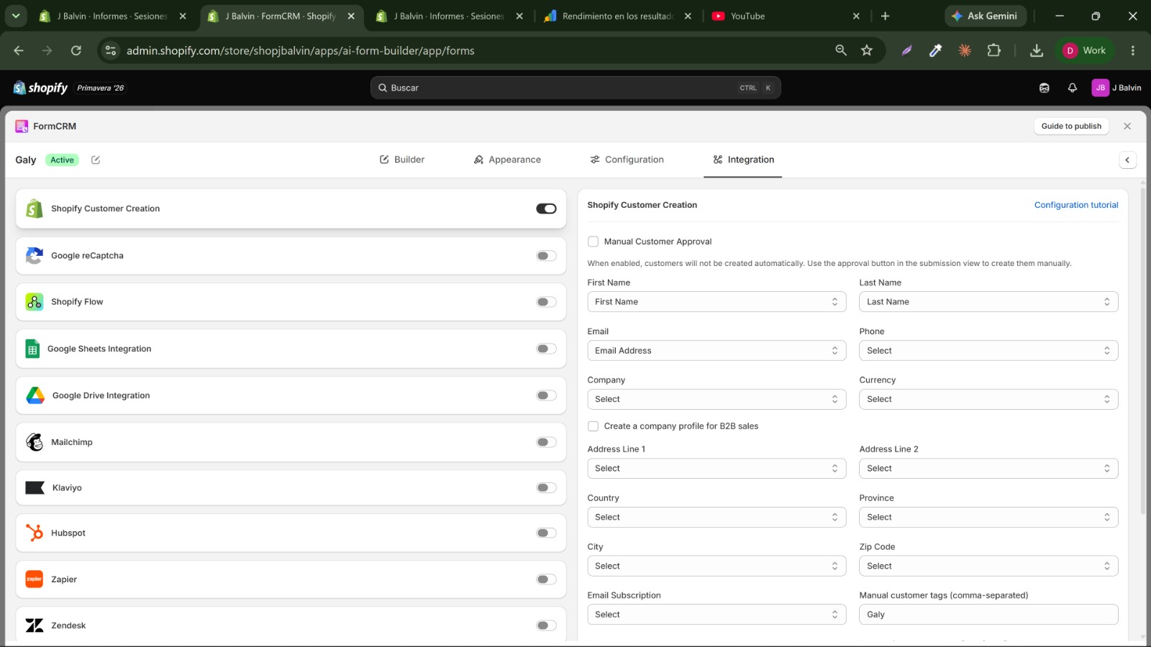Click the zoom magnifier icon in address bar
1151x647 pixels.
pos(841,50)
